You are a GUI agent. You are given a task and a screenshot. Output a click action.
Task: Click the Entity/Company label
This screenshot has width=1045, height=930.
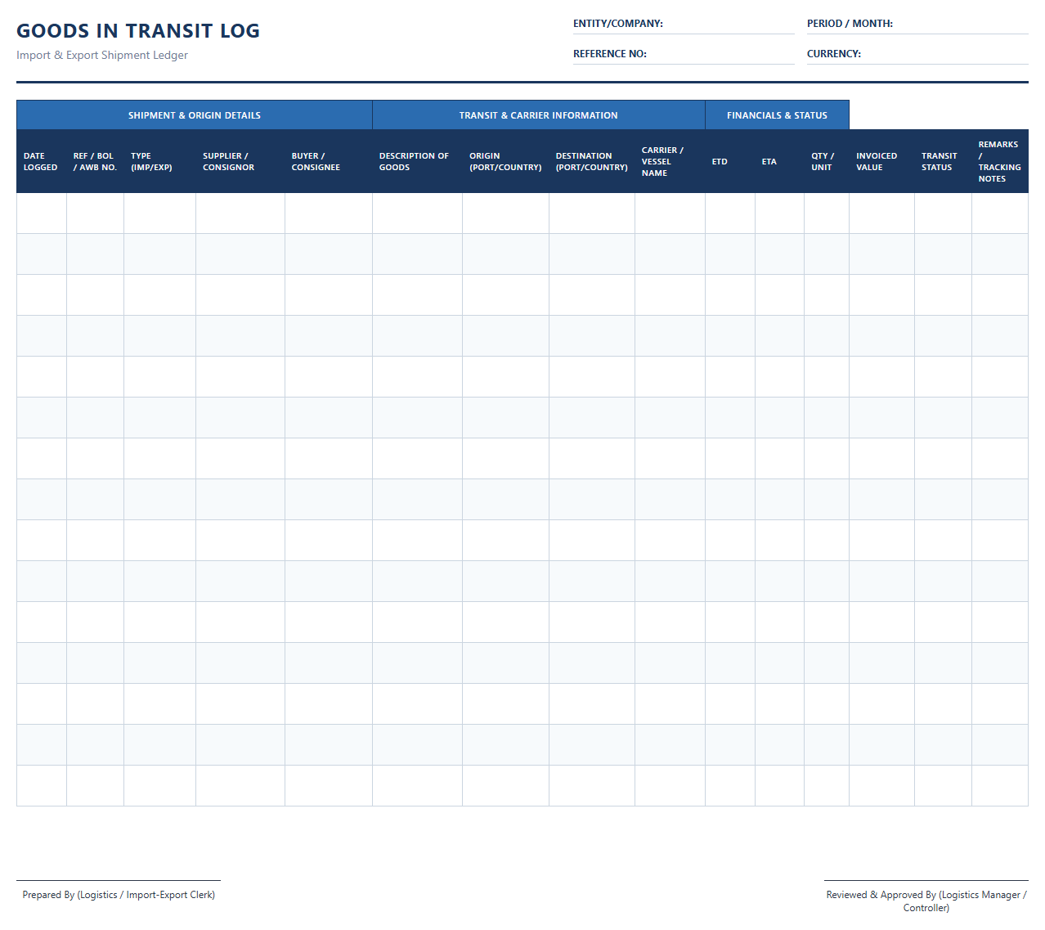click(x=618, y=24)
